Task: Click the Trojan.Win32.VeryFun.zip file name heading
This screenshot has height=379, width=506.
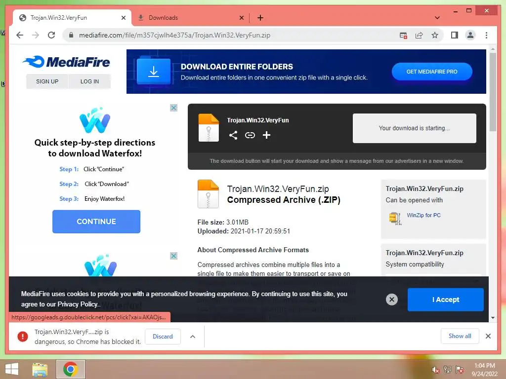Action: click(x=278, y=189)
